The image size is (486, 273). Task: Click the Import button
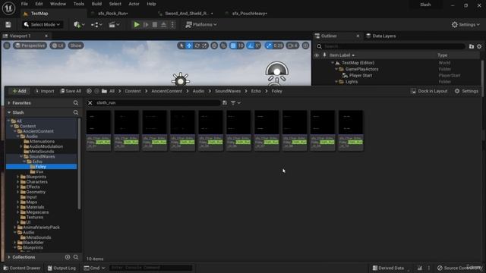[x=44, y=91]
